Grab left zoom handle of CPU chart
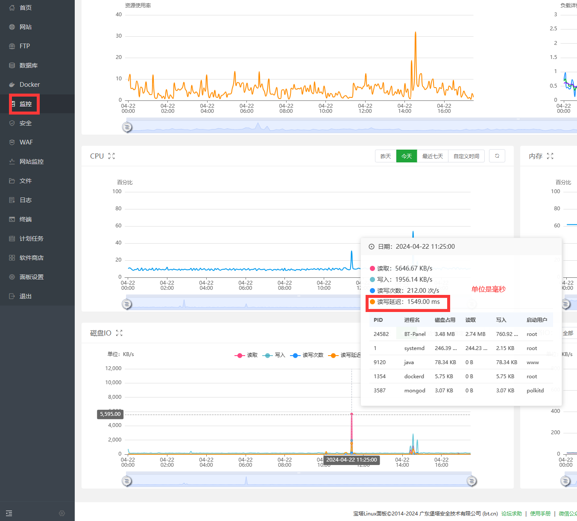Viewport: 577px width, 521px height. pos(127,304)
